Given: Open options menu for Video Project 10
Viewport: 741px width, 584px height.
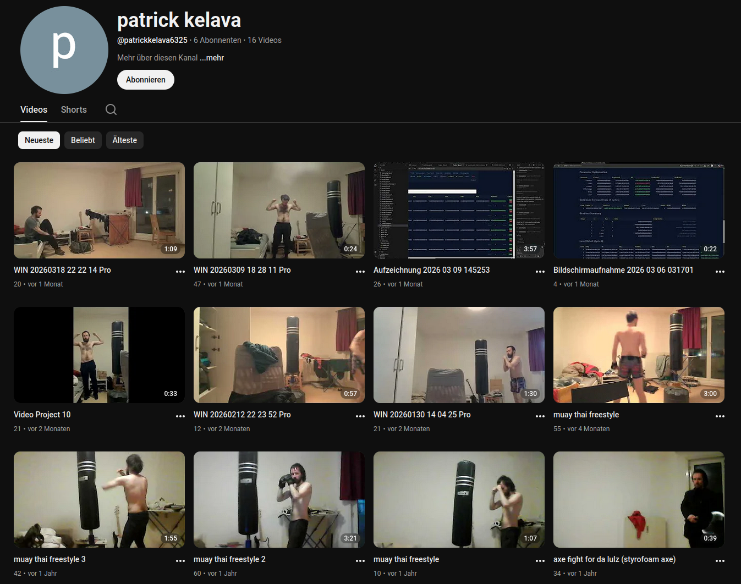Looking at the screenshot, I should (x=180, y=416).
